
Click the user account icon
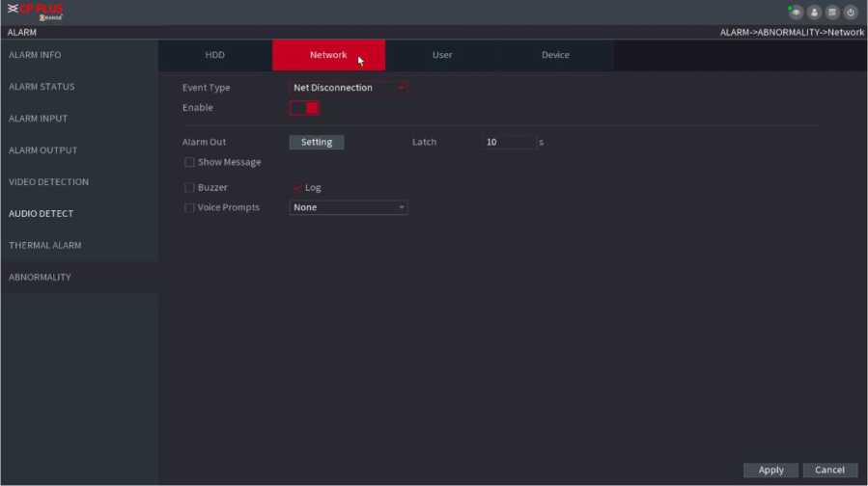pos(814,13)
